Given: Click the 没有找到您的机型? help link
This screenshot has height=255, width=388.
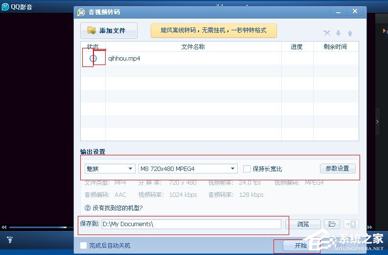Looking at the screenshot, I should coord(117,208).
